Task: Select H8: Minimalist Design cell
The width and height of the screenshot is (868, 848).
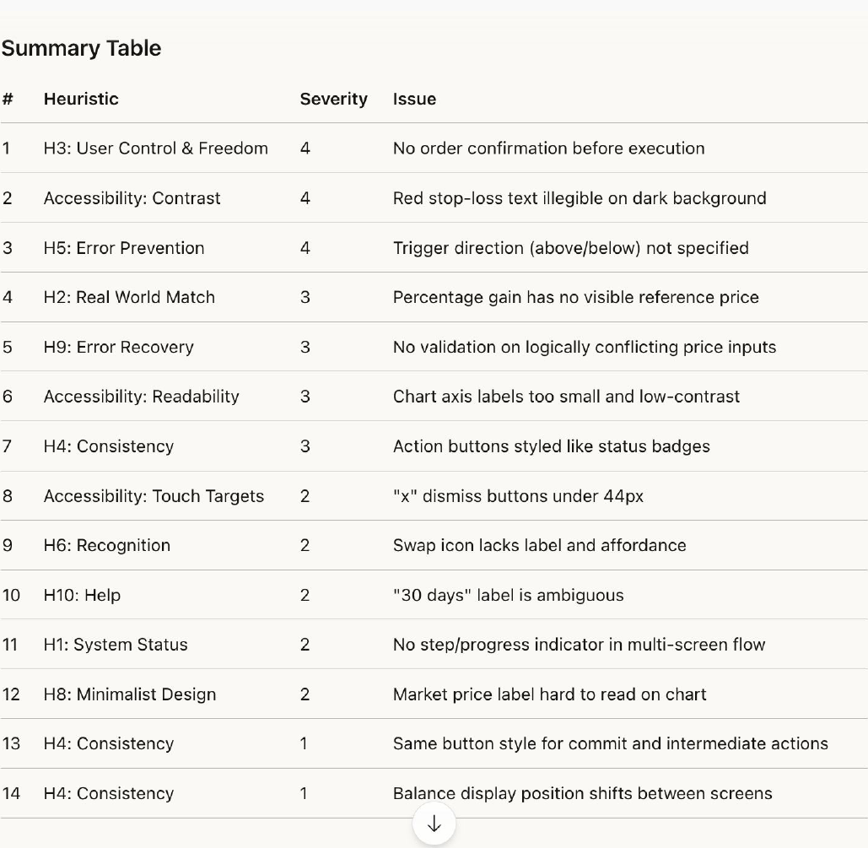Action: 130,694
